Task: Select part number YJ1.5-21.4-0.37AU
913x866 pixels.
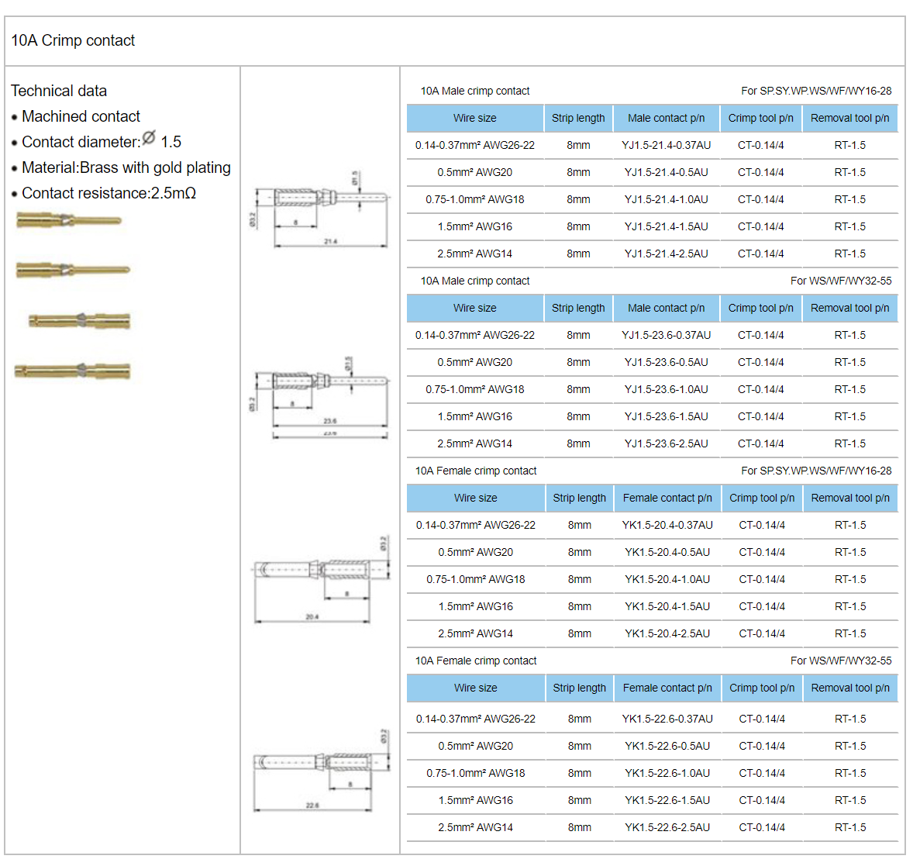Action: pos(666,145)
